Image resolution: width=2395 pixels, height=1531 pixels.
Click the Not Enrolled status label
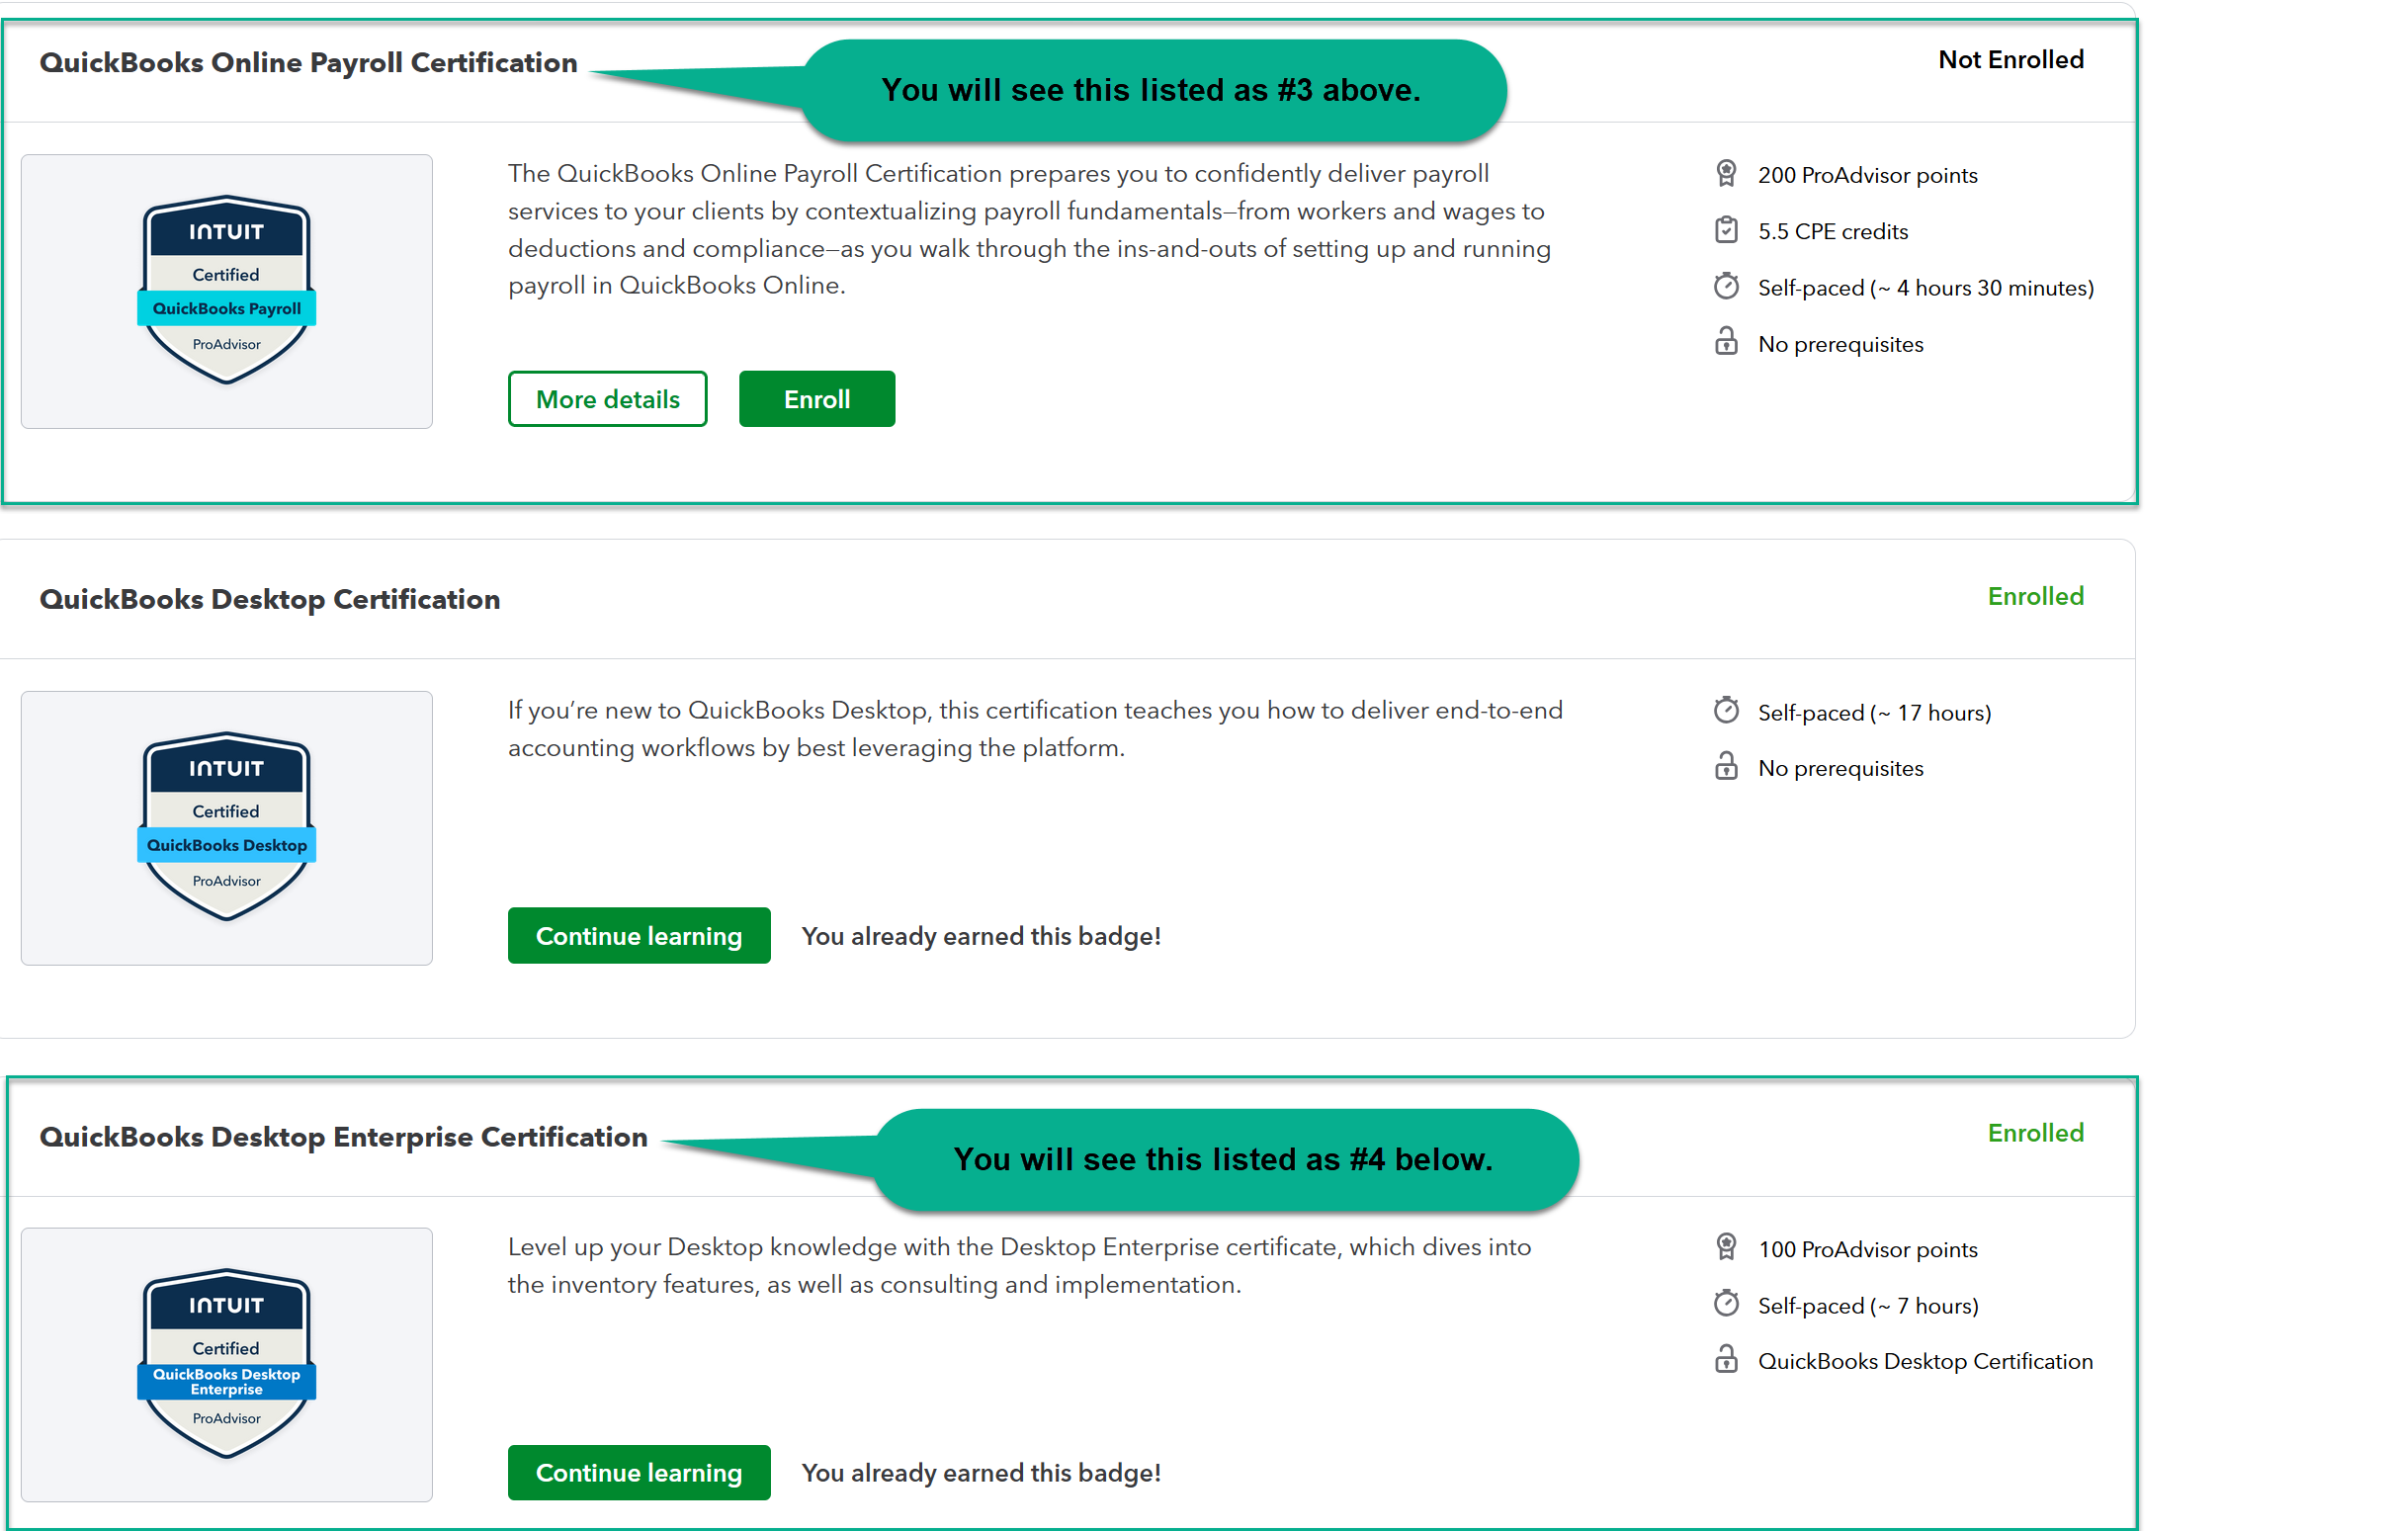pos(2010,59)
